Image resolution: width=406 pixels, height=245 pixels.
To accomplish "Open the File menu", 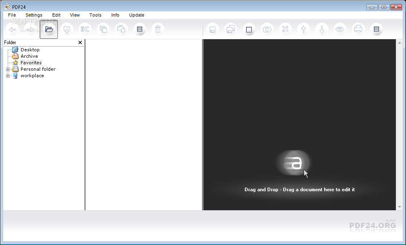I will click(x=12, y=15).
